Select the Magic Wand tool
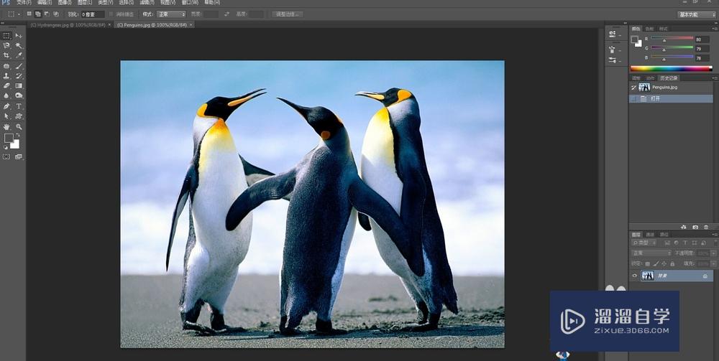Image resolution: width=719 pixels, height=361 pixels. click(19, 45)
